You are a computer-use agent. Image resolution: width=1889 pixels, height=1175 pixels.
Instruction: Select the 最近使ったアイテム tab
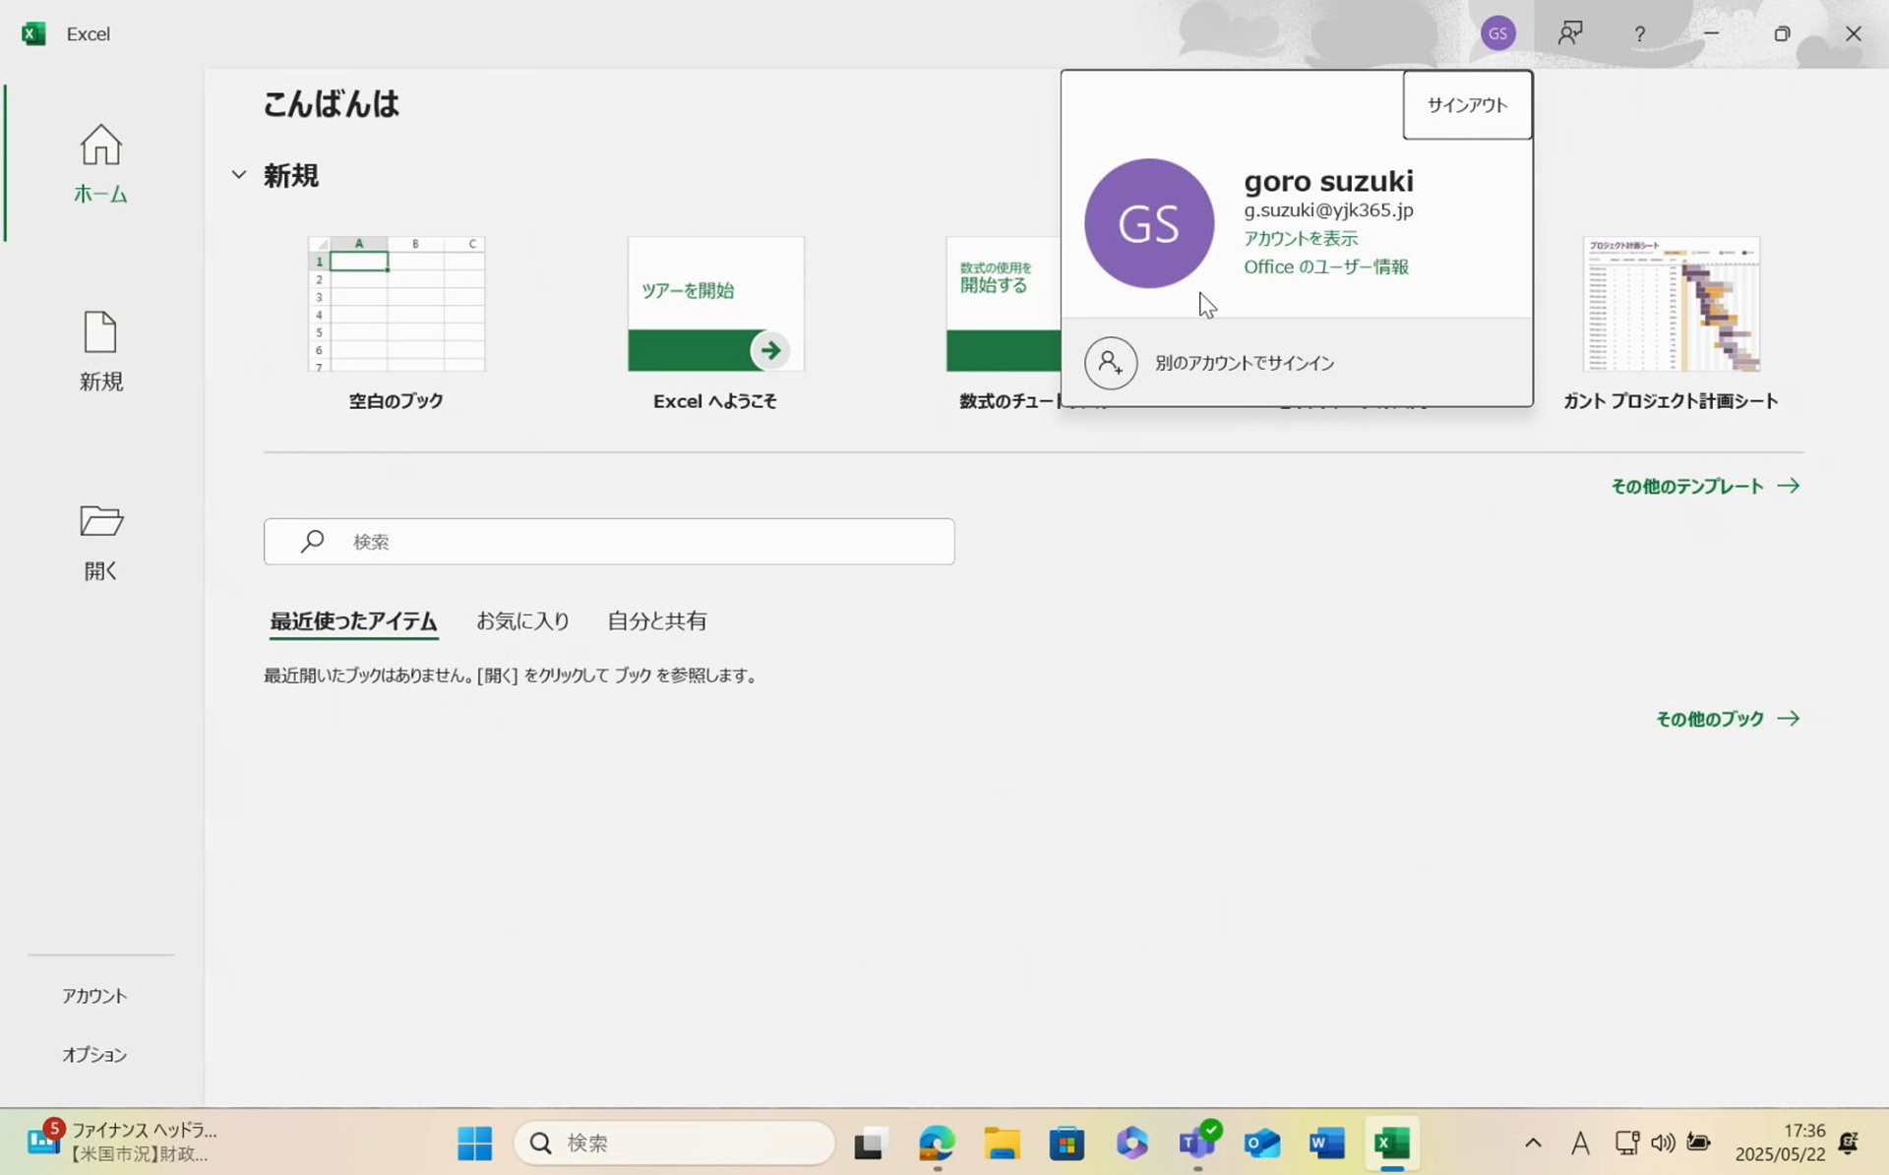tap(353, 621)
